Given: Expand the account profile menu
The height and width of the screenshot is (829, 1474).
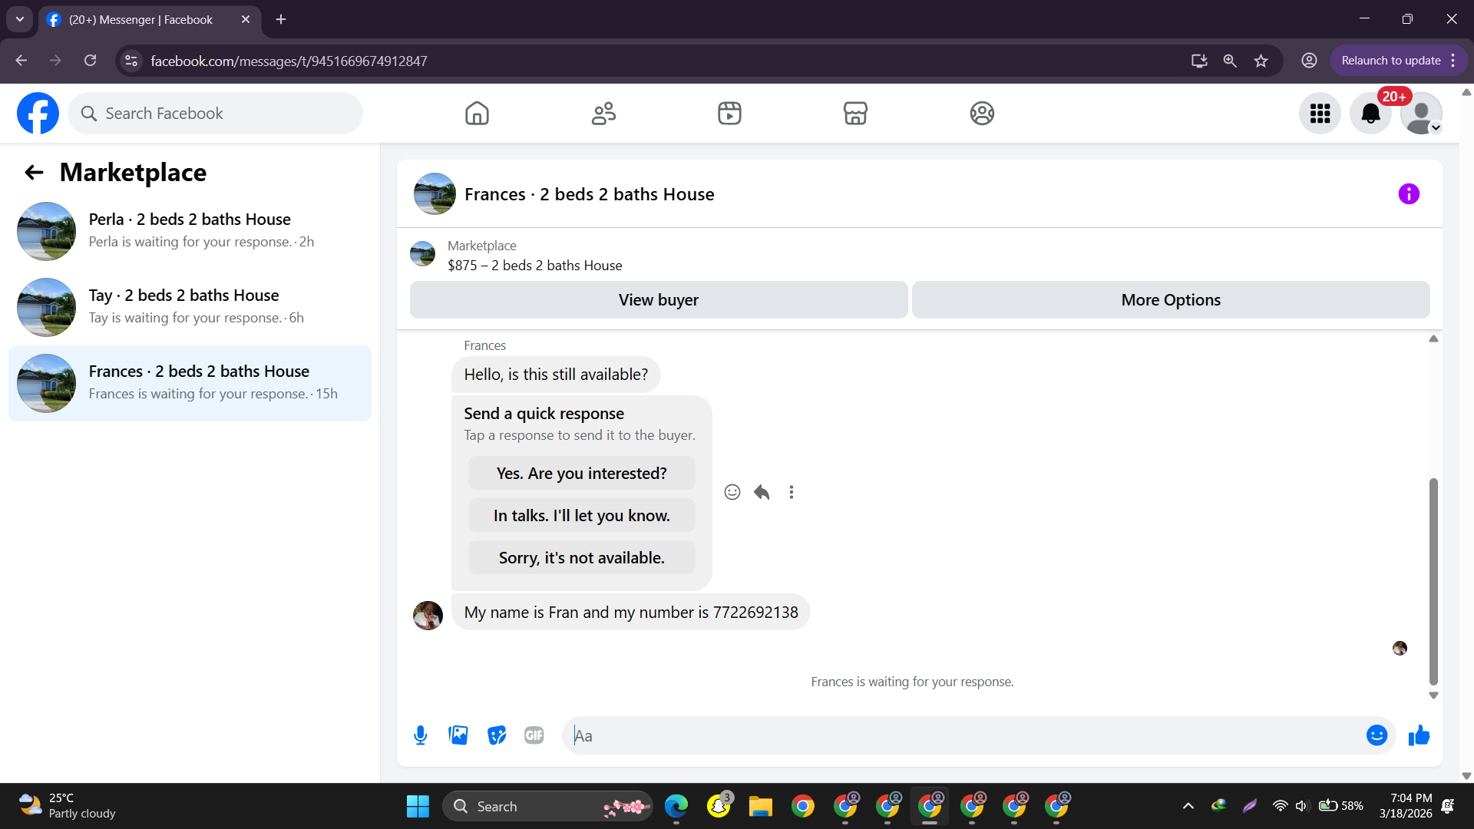Looking at the screenshot, I should [x=1421, y=114].
